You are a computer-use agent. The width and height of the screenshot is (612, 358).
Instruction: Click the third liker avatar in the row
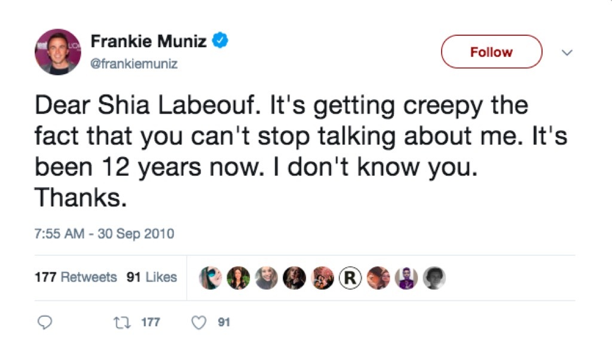tap(266, 277)
